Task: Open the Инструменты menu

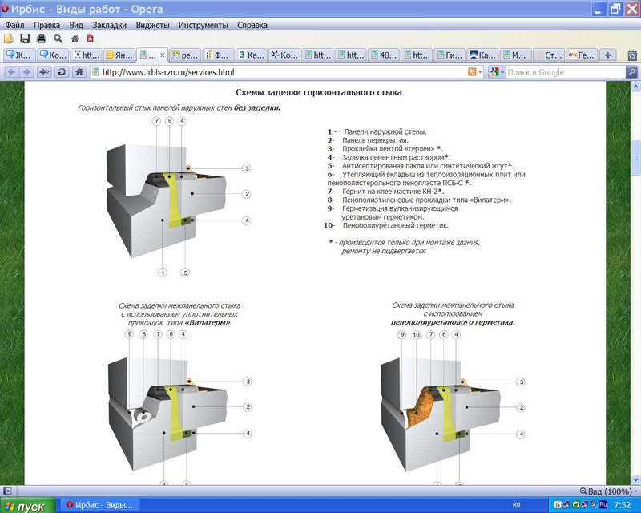Action: pyautogui.click(x=204, y=25)
